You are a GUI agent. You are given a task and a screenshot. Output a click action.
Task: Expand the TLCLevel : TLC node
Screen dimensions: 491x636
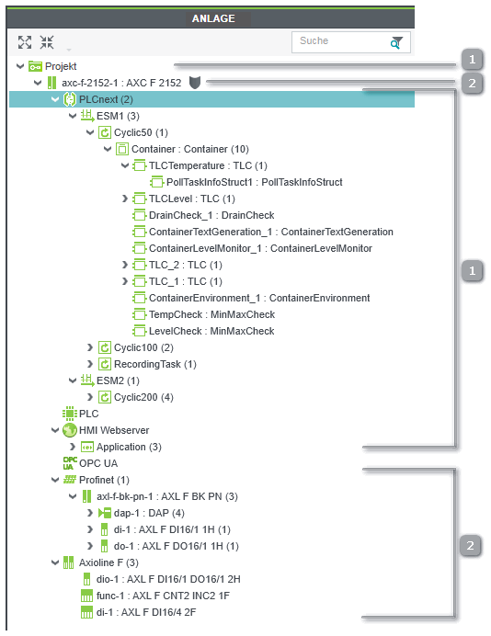tap(125, 199)
